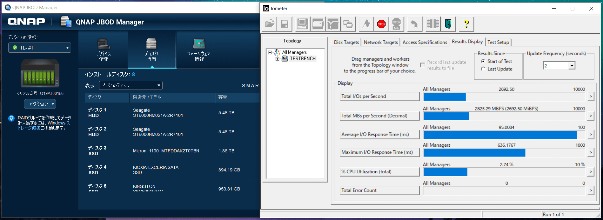603x220 pixels.
Task: Click the Average I/O Response Time progress bar
Action: tap(505, 135)
